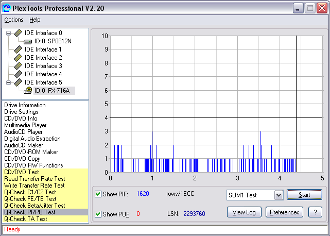Collapse the IDE Interface 0 tree node
Viewport: 330px width, 236px height.
click(8, 33)
